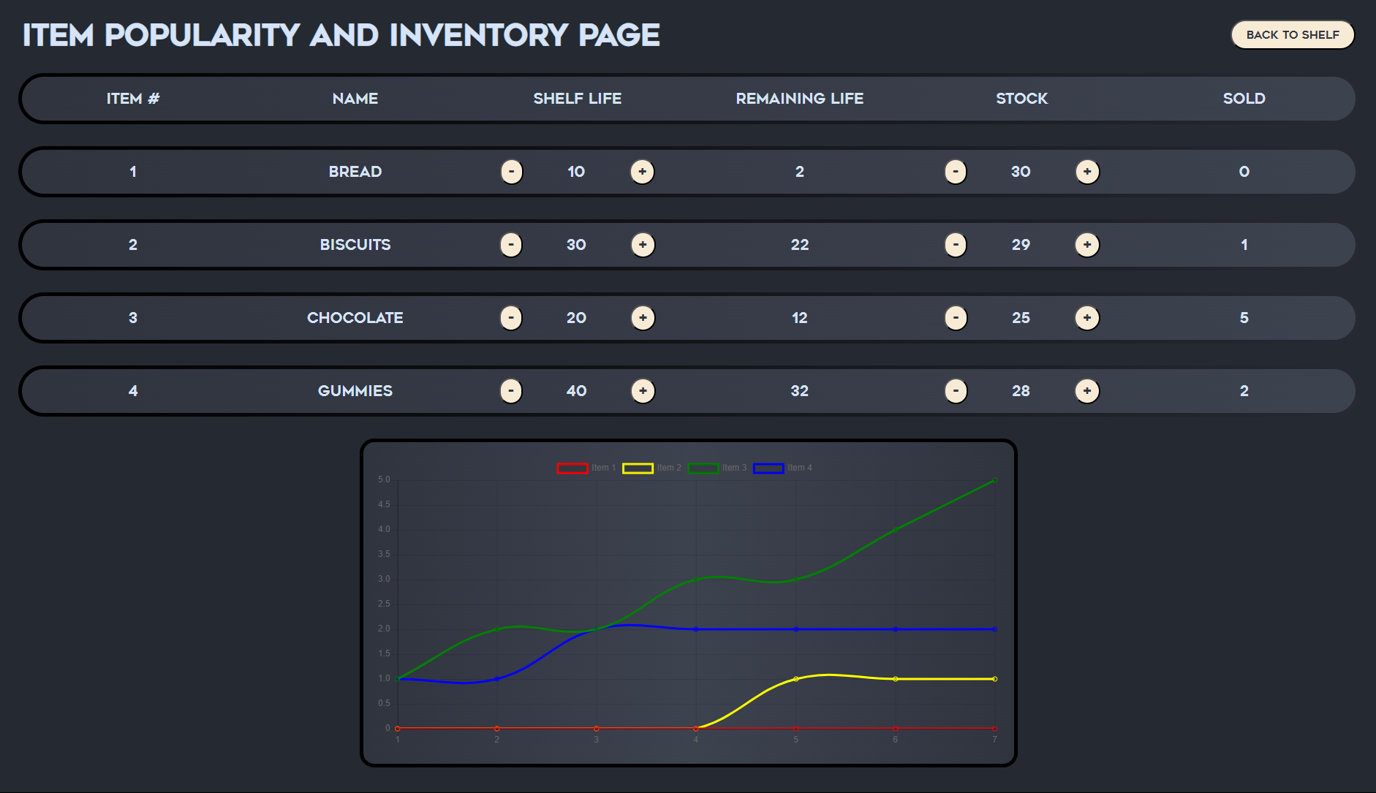The height and width of the screenshot is (793, 1376).
Task: Increase Biscuits shelf life by one
Action: tap(642, 245)
